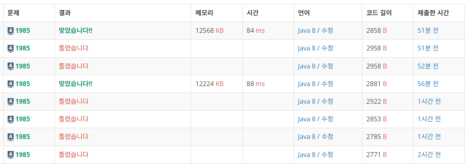Open Java 8 link in the 52분 전 row
468x167 pixels.
pos(306,66)
